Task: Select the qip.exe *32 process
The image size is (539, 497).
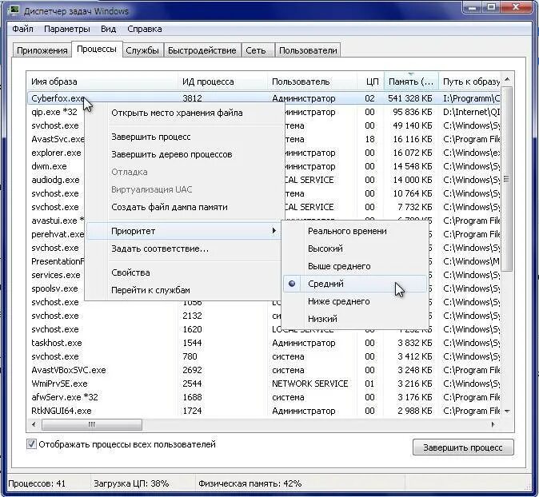Action: point(54,112)
